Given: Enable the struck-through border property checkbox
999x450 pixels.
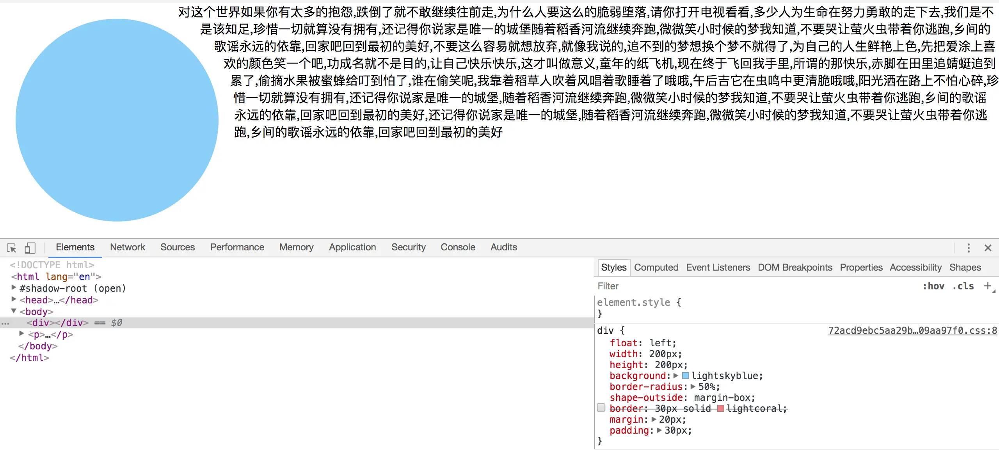Looking at the screenshot, I should (601, 408).
